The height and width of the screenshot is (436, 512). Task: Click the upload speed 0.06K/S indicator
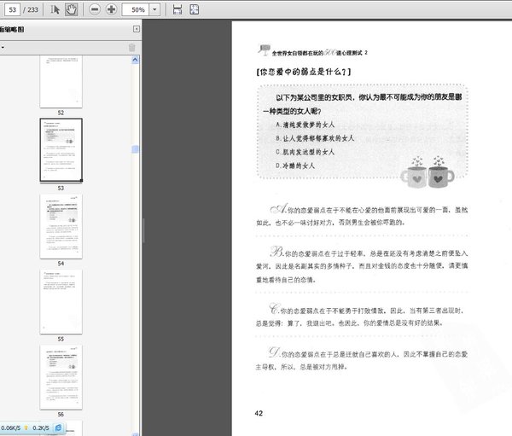tap(11, 427)
